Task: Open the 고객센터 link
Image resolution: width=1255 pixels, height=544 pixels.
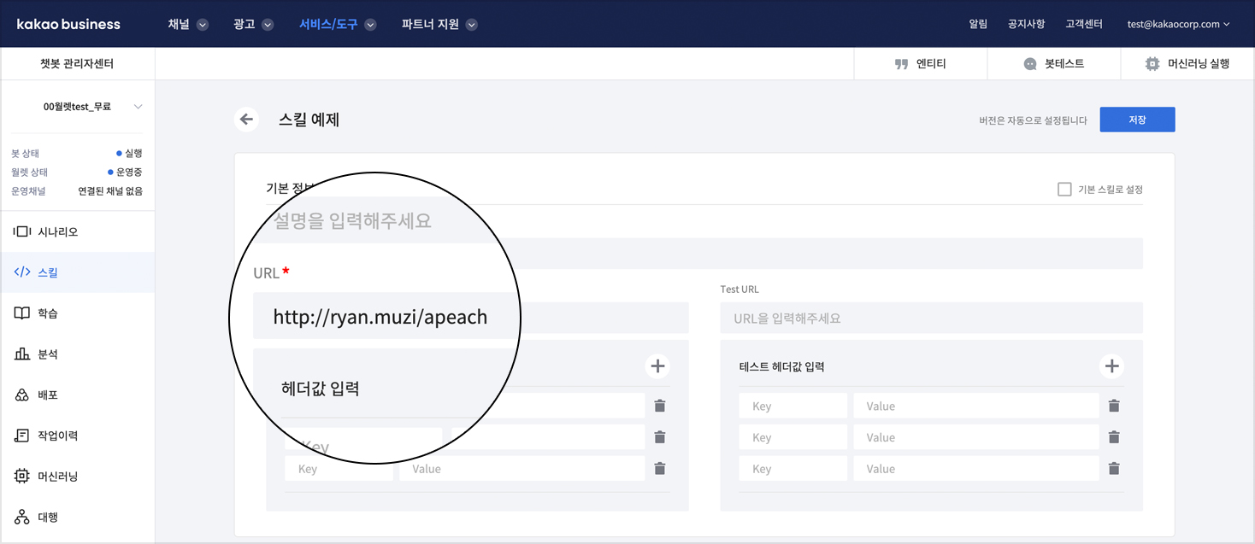Action: (1083, 25)
